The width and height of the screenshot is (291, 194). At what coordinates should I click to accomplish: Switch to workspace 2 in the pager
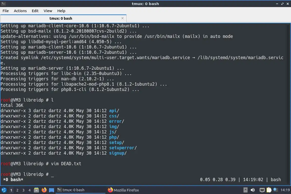[x=17, y=190]
